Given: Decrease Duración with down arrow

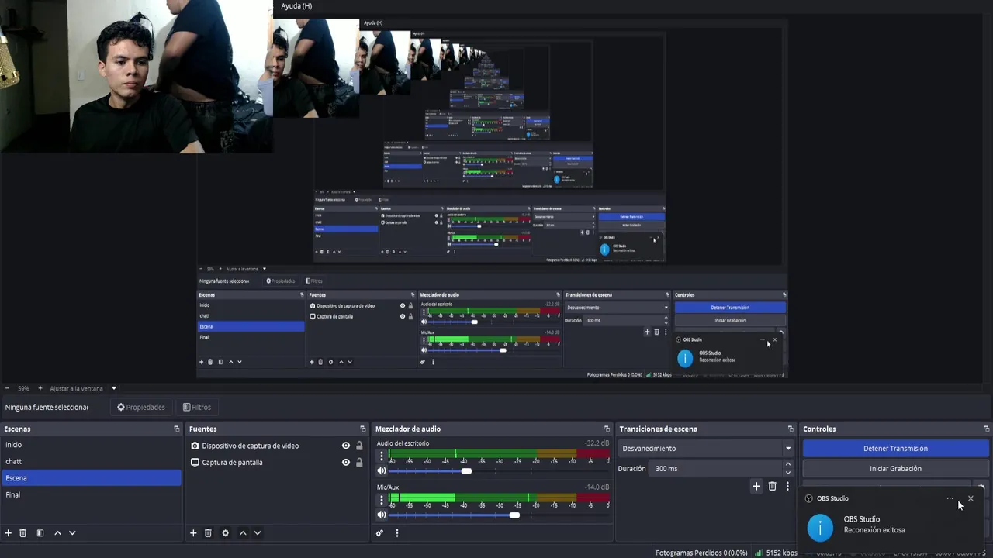Looking at the screenshot, I should coord(788,472).
